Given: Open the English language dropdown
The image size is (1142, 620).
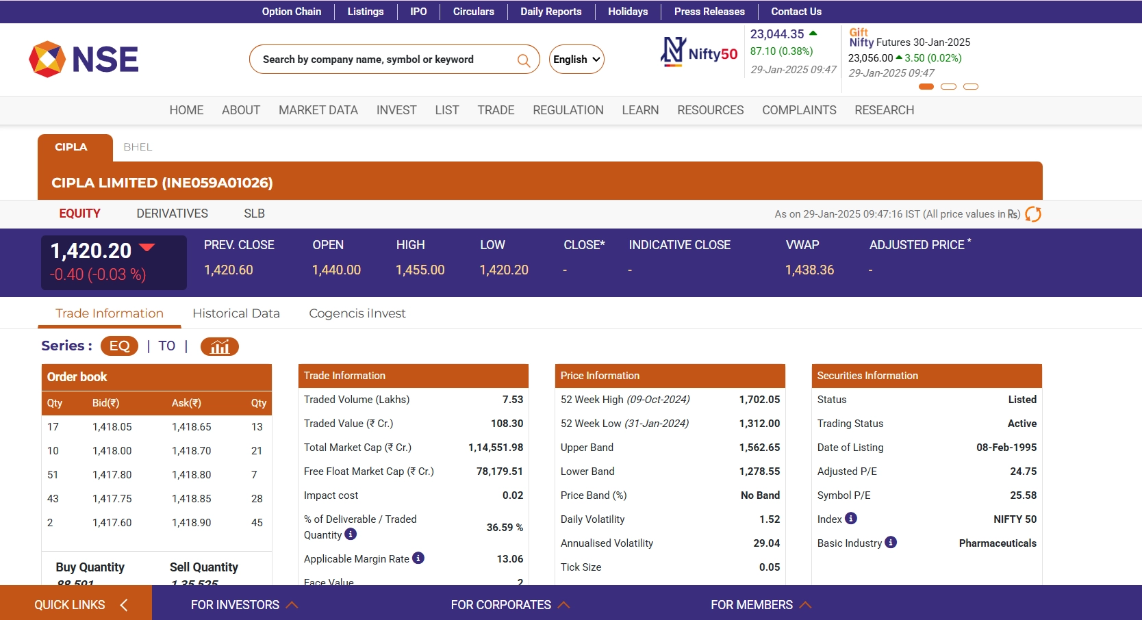Looking at the screenshot, I should [576, 60].
